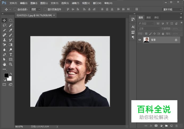
Task: Select the Gradient tool
Action: (11, 45)
